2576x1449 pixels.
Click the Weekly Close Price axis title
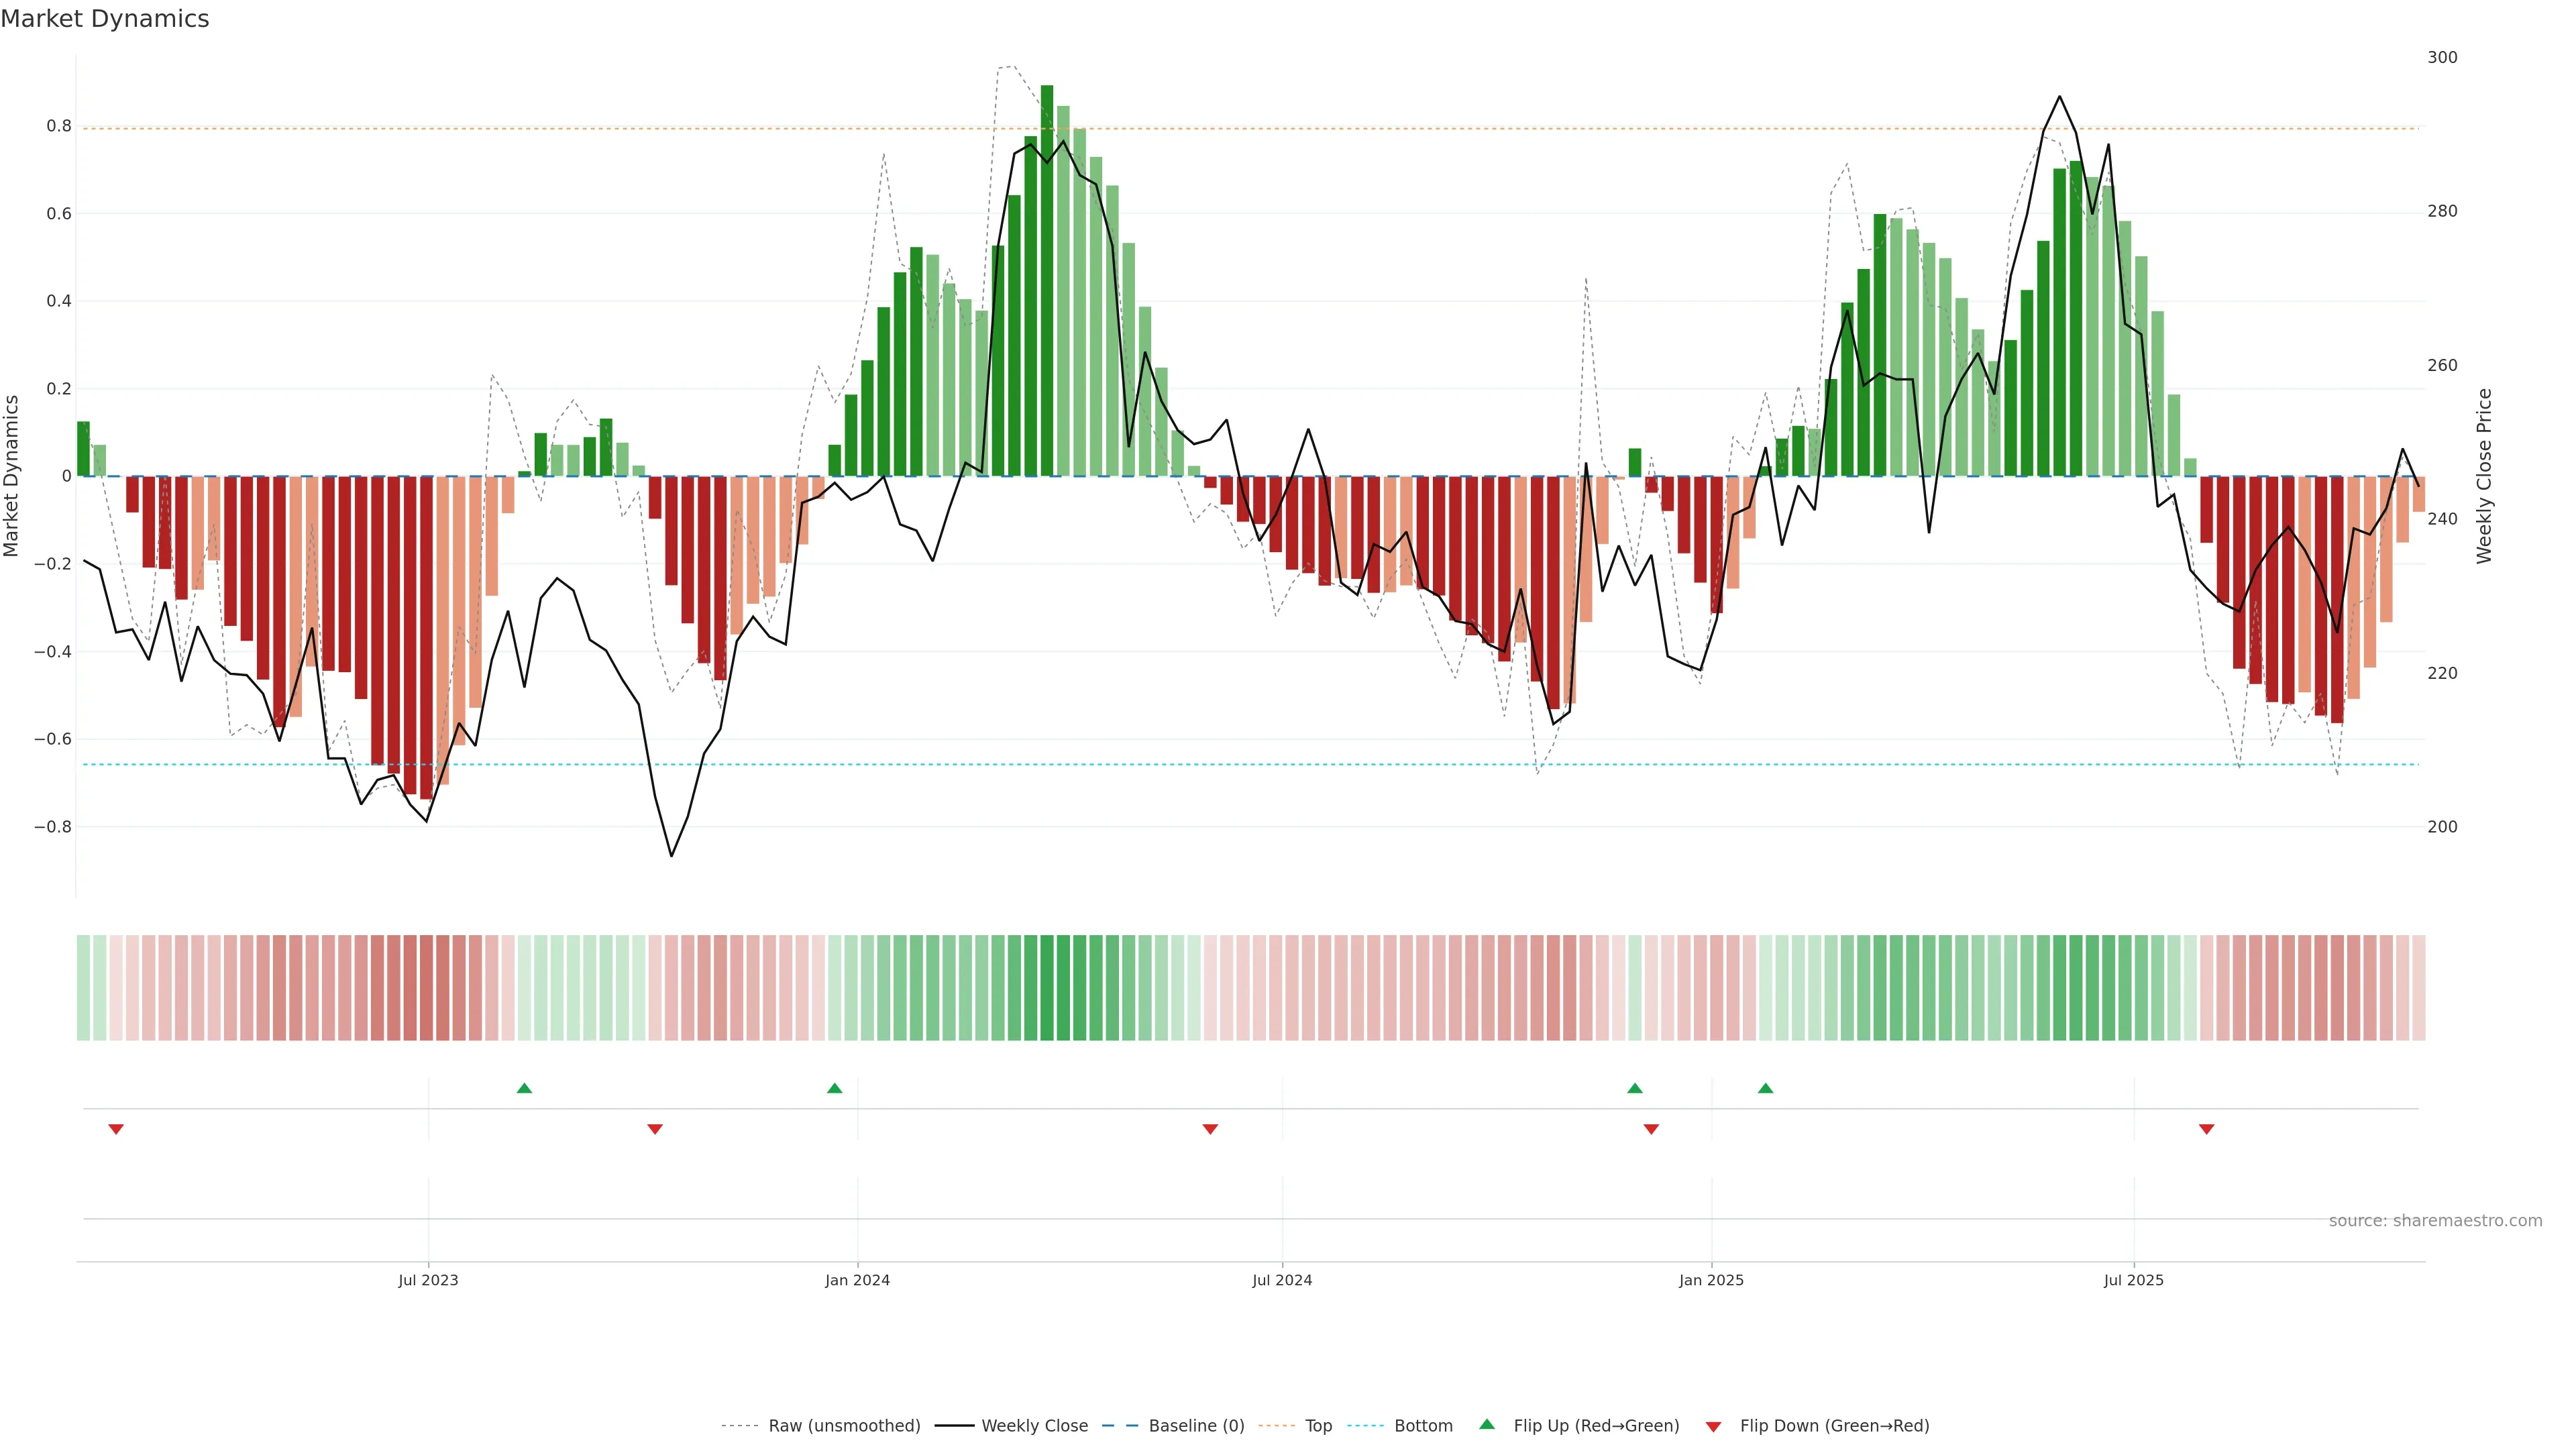click(x=2484, y=476)
